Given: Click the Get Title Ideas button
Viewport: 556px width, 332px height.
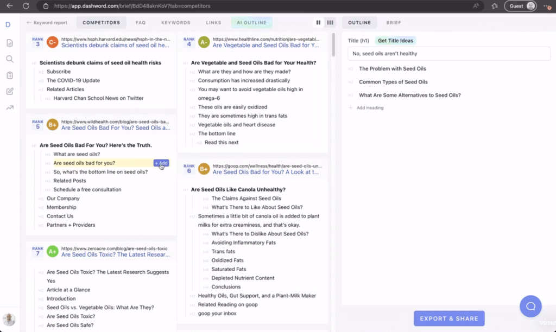Looking at the screenshot, I should click(x=395, y=41).
